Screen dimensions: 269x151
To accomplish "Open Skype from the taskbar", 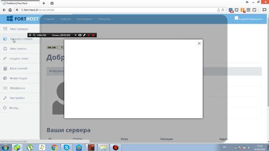I will (x=66, y=147).
